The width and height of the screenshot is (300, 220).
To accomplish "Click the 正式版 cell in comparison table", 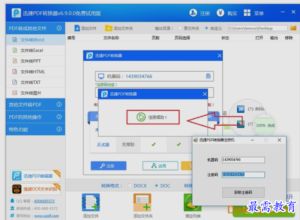I will (103, 145).
